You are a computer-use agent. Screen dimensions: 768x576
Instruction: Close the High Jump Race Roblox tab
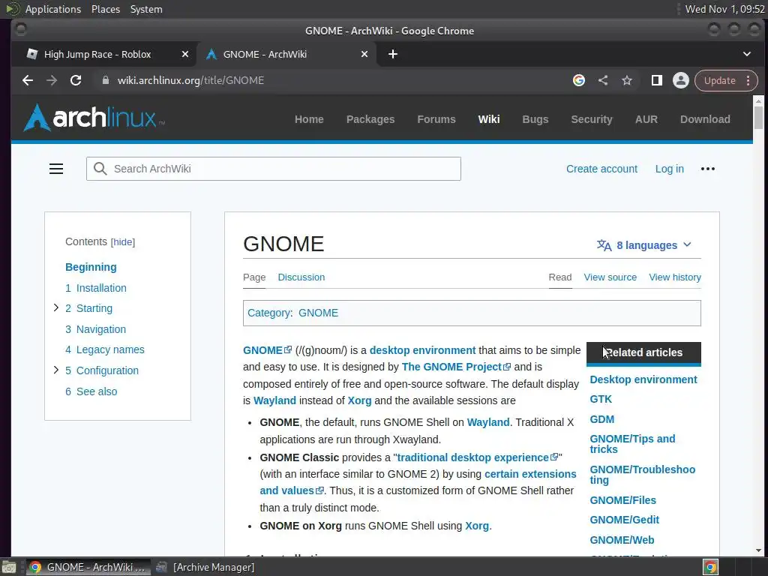coord(185,54)
